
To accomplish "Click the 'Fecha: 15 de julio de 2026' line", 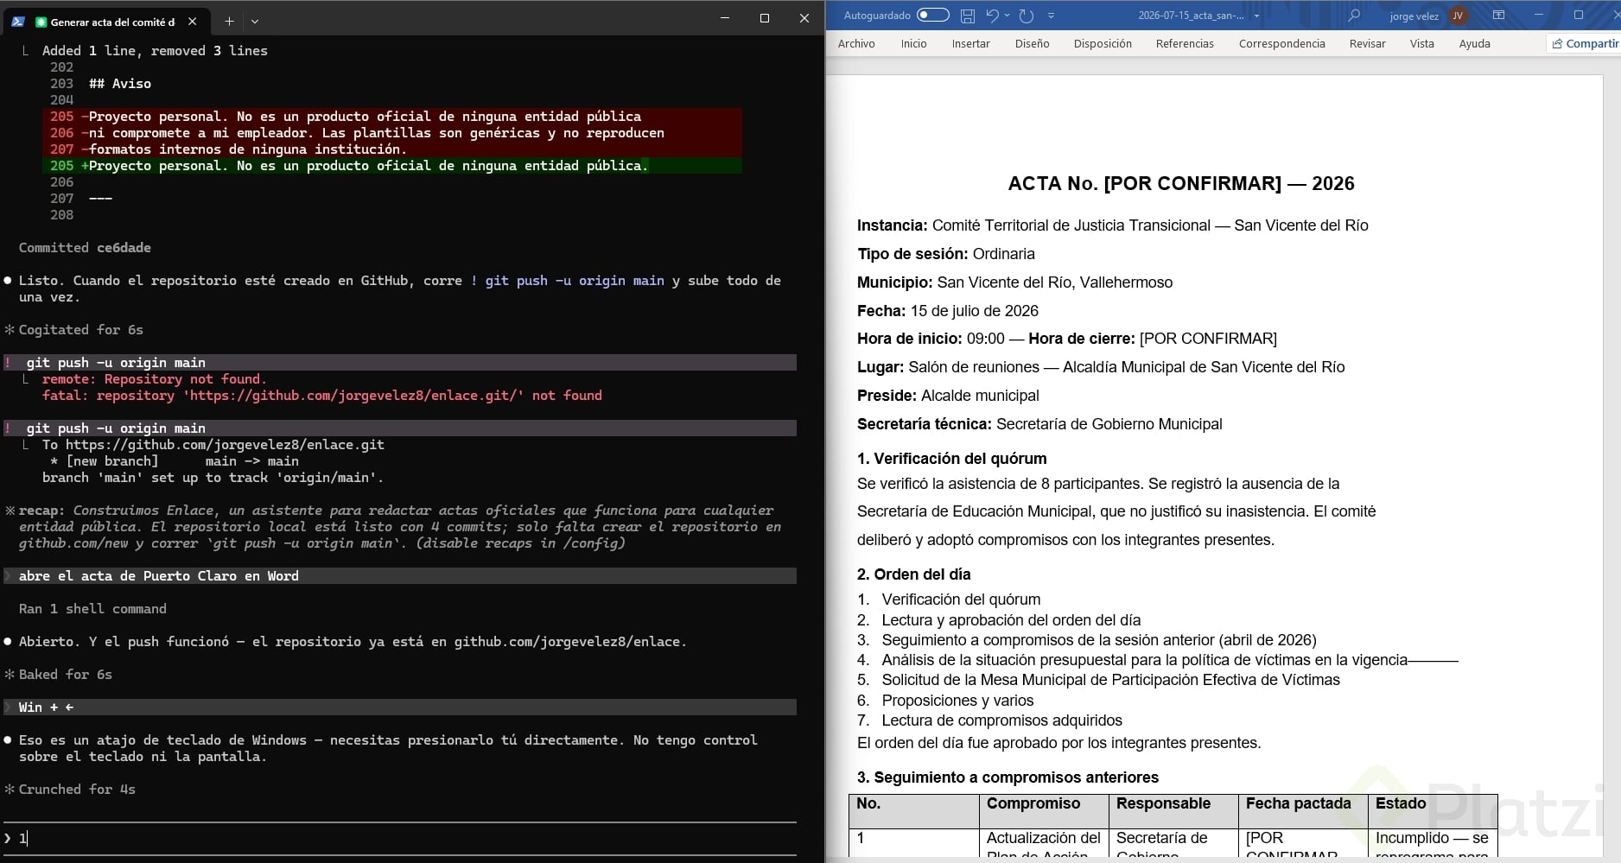I will point(948,311).
